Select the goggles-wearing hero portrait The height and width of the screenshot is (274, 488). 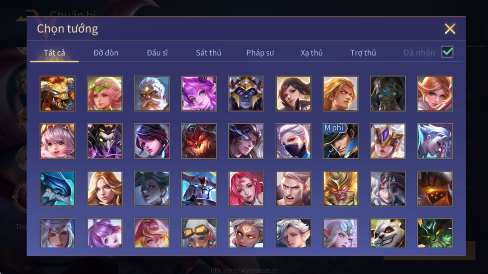[199, 233]
